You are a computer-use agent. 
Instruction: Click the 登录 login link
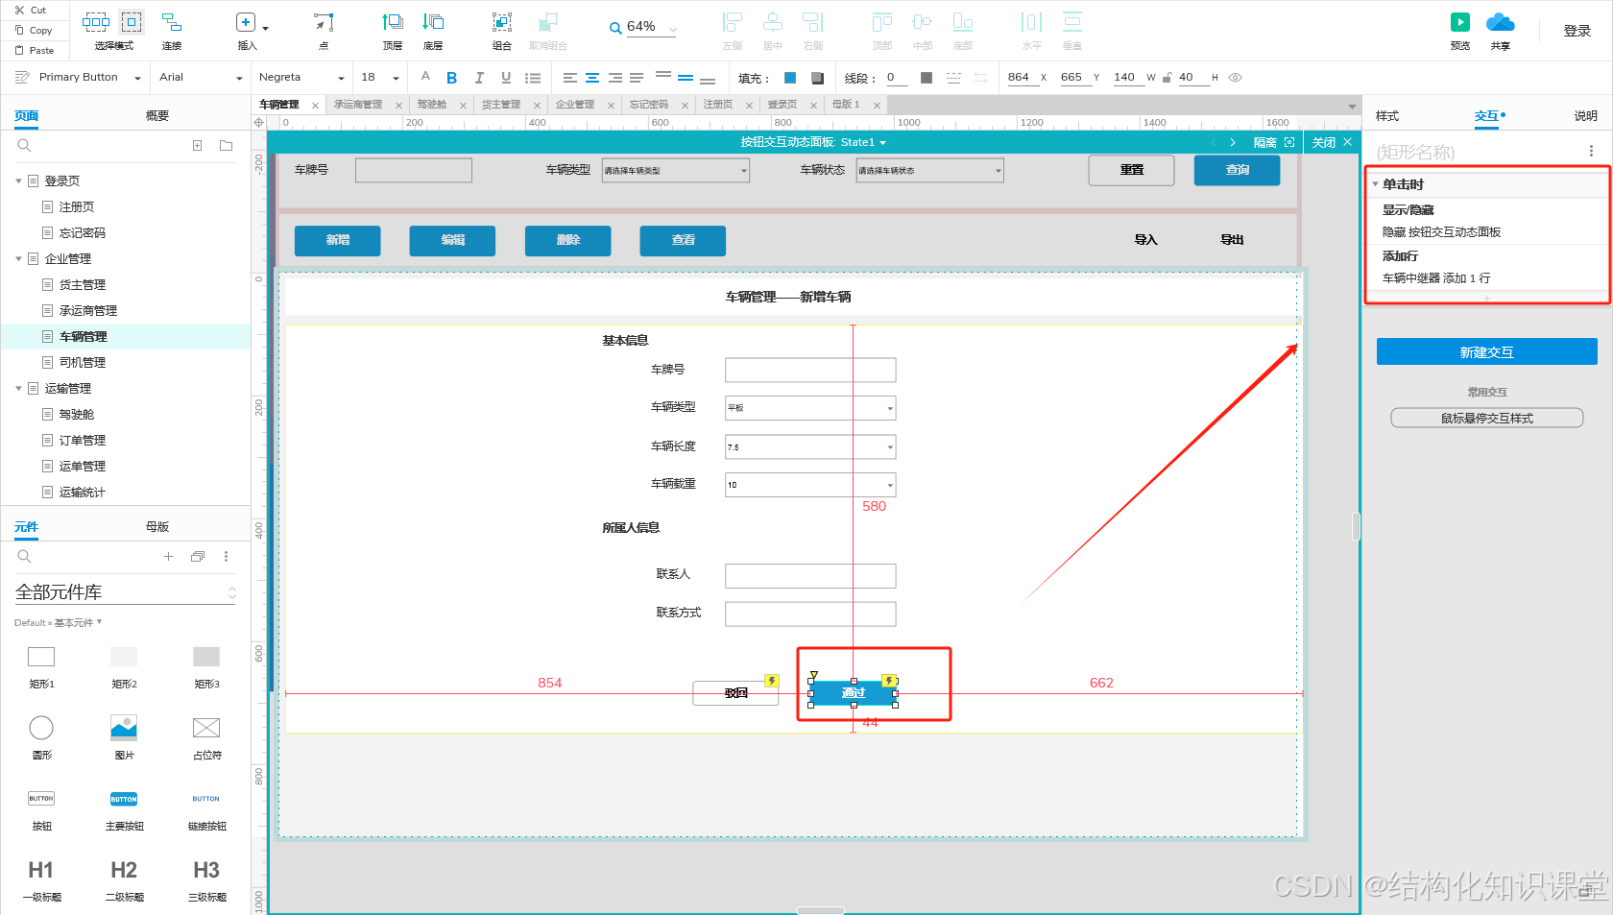(1577, 31)
